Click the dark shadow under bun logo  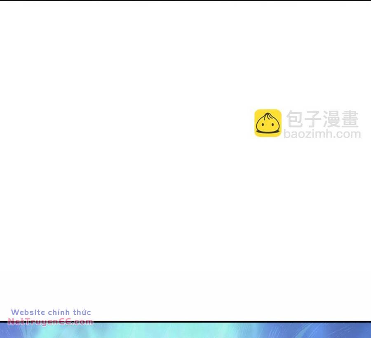[268, 132]
